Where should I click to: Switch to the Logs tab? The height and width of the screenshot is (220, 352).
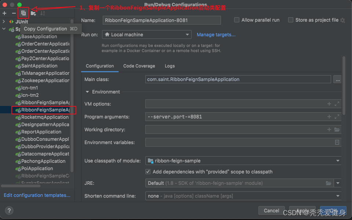coord(170,66)
